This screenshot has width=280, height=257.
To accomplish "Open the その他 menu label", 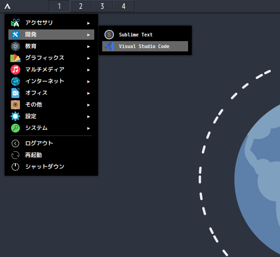I will pyautogui.click(x=34, y=105).
